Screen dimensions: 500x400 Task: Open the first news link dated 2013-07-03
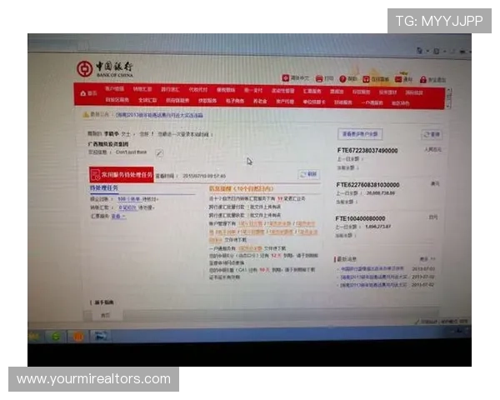click(372, 268)
